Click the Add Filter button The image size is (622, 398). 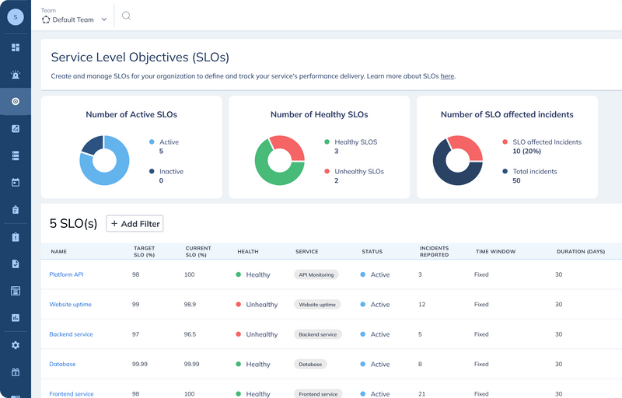(135, 224)
